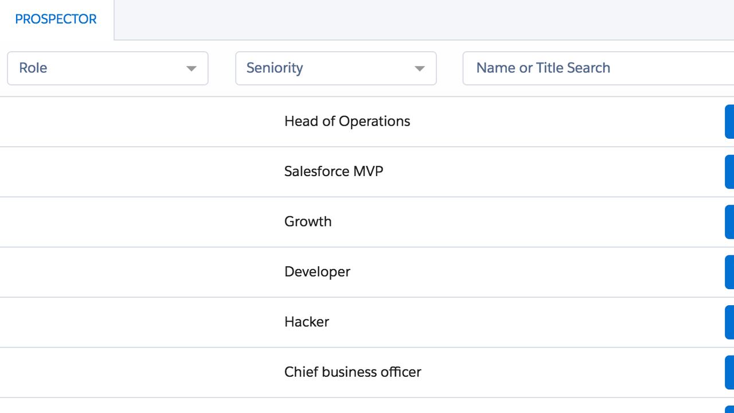Screen dimensions: 734x413
Task: Select the Head of Operations title
Action: pos(347,122)
